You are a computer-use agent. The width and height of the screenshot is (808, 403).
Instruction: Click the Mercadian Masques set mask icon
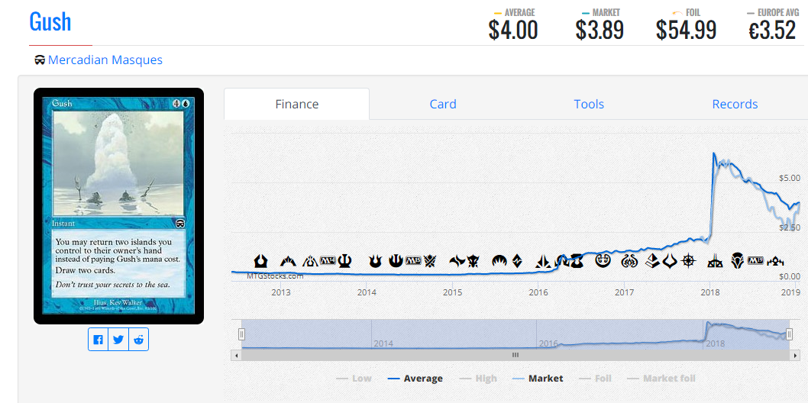tap(40, 60)
